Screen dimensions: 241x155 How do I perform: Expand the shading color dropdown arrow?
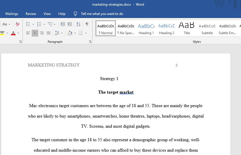pos(75,33)
